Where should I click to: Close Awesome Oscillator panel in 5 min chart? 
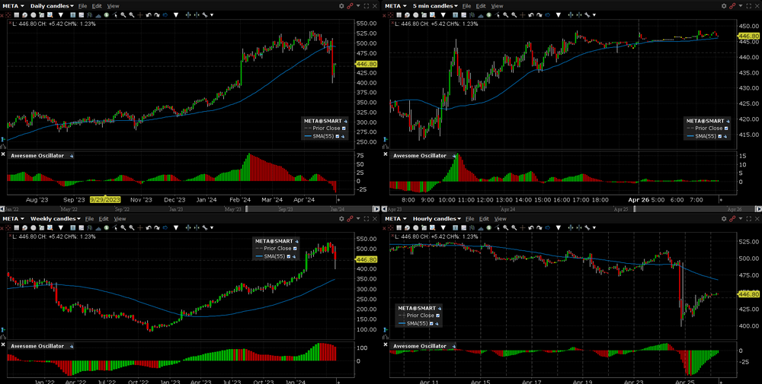coord(385,154)
